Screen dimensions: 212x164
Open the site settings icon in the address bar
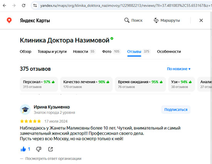pos(35,5)
